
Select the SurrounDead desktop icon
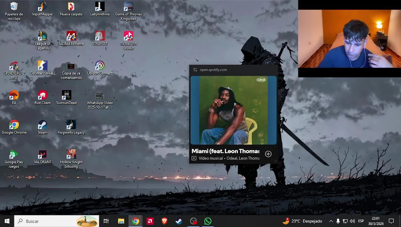[x=67, y=97]
